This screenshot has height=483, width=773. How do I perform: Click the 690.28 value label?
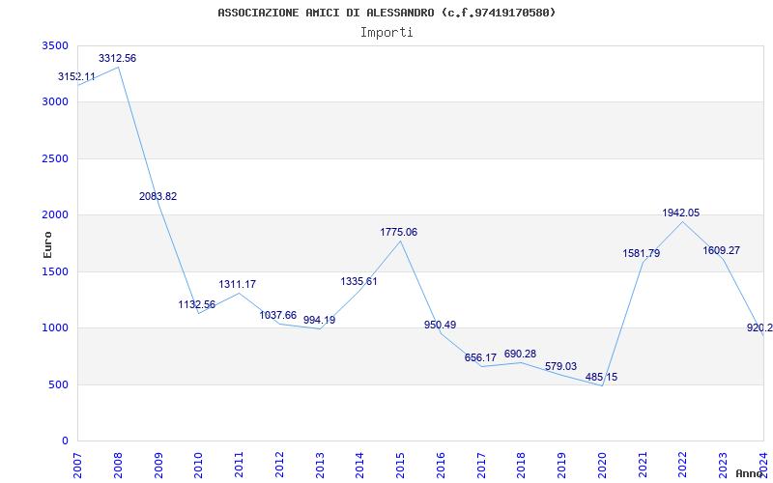click(x=520, y=354)
